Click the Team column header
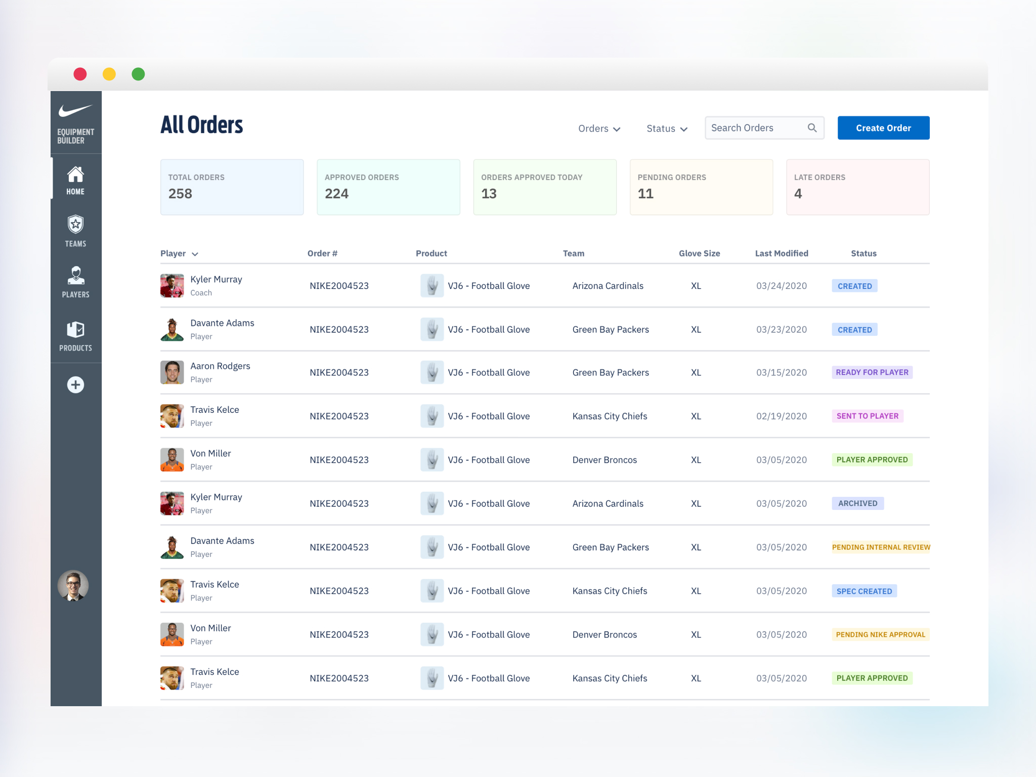Image resolution: width=1036 pixels, height=777 pixels. [x=574, y=253]
